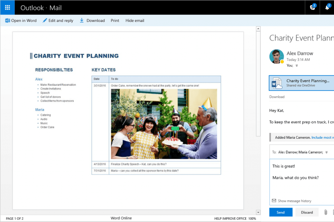Image resolution: width=334 pixels, height=222 pixels.
Task: Click the Download link under attachment
Action: (x=277, y=97)
